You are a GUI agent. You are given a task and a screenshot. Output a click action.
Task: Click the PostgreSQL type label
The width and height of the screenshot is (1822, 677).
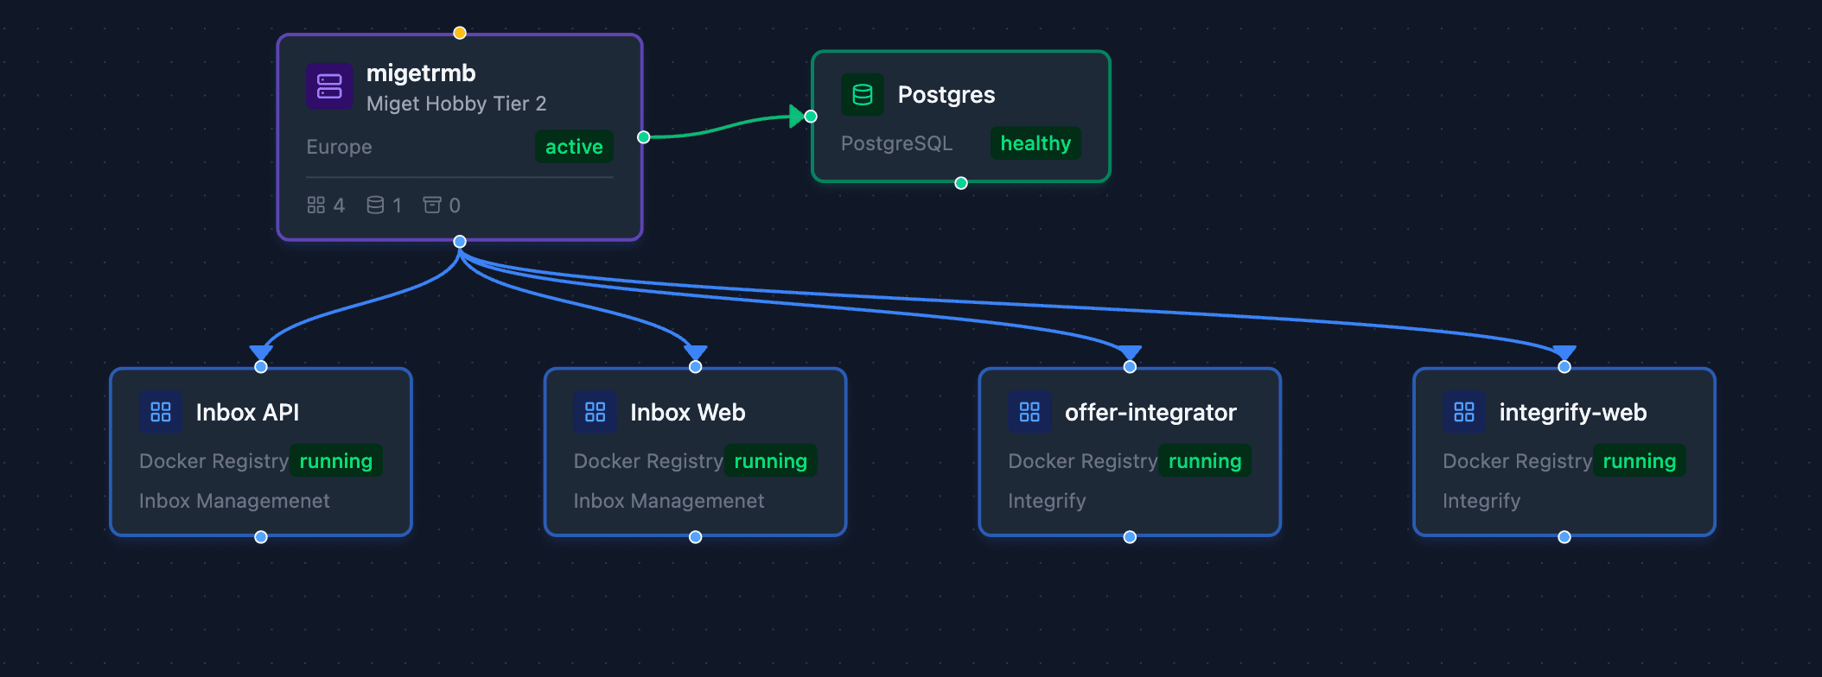click(x=896, y=143)
